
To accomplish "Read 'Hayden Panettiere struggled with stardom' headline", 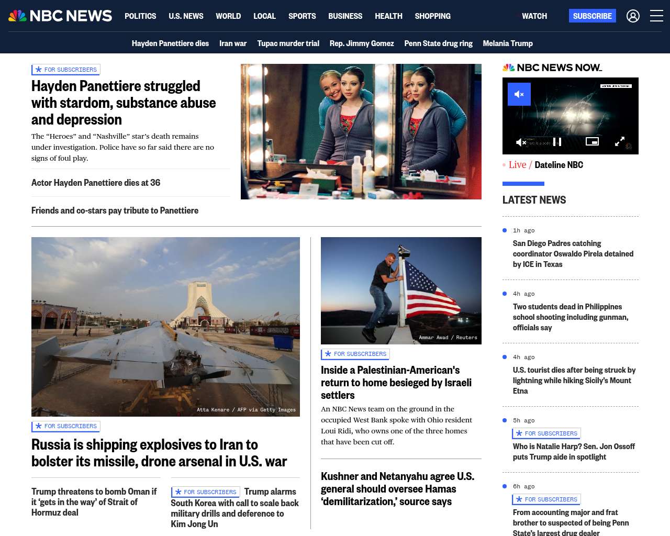I will [x=124, y=103].
